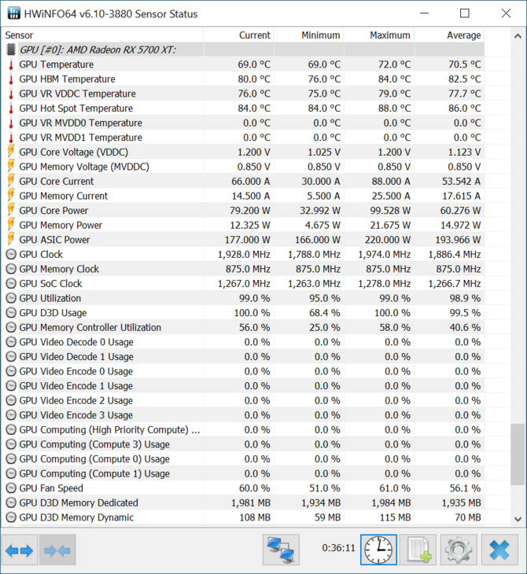Click the Average column header
Viewport: 527px width, 574px height.
tap(449, 35)
